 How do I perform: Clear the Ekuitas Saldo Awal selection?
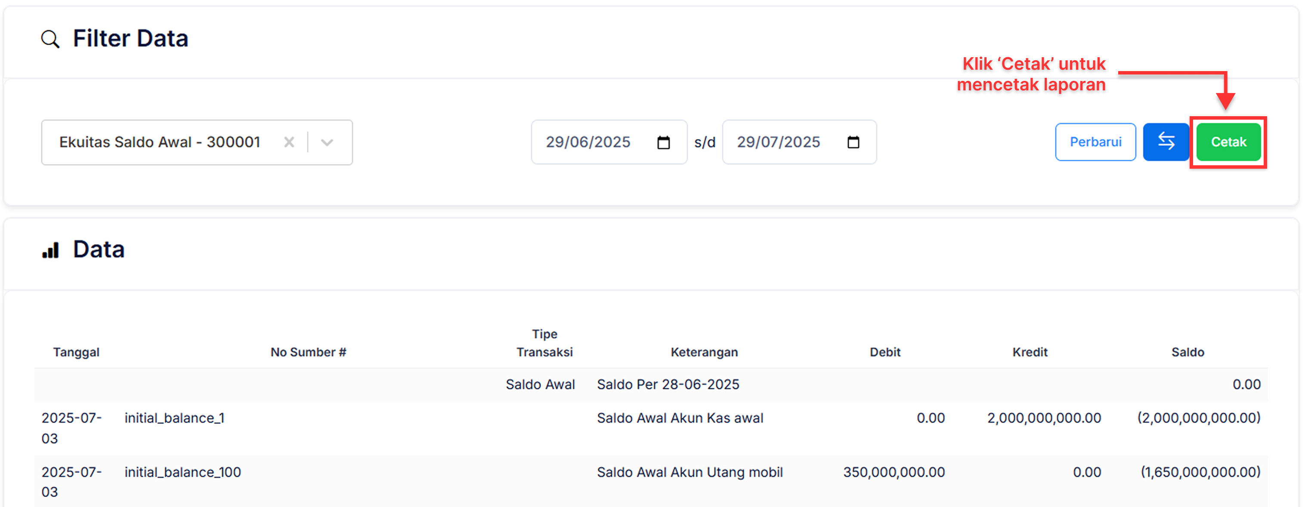289,142
